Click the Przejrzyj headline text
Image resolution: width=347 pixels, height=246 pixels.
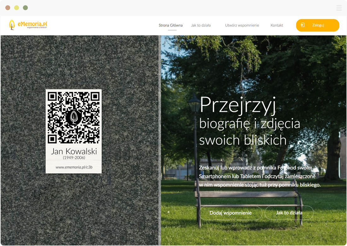[x=238, y=106]
